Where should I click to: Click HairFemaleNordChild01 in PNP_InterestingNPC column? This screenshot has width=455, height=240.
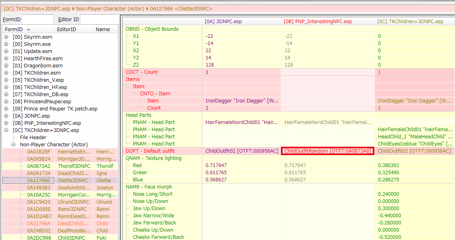tap(328, 122)
